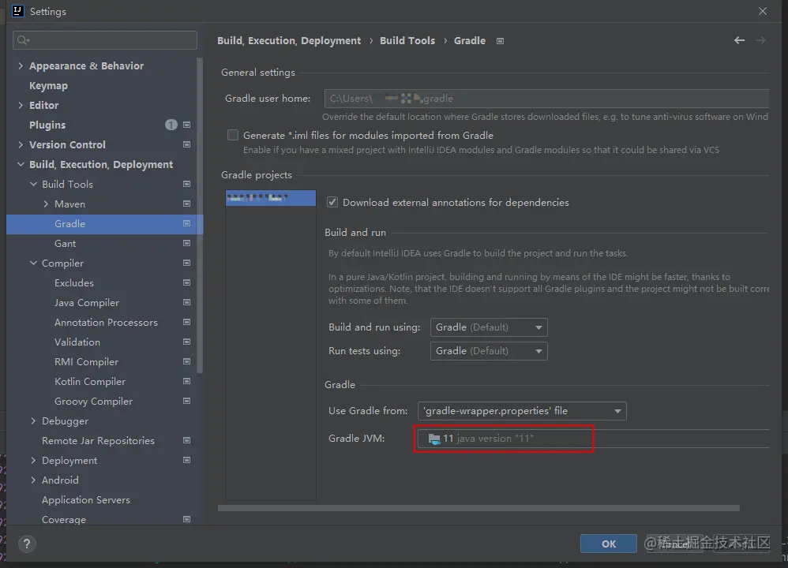
Task: Click the project-level icon beside Remote Jar Repositories
Action: [186, 440]
